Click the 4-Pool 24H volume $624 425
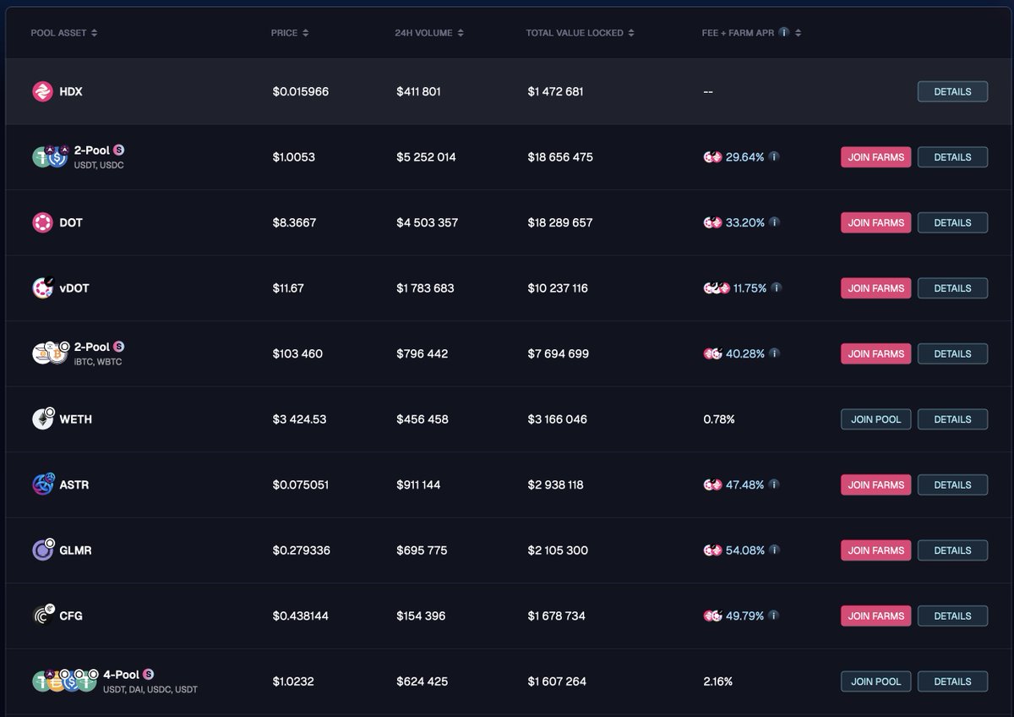 (x=422, y=681)
